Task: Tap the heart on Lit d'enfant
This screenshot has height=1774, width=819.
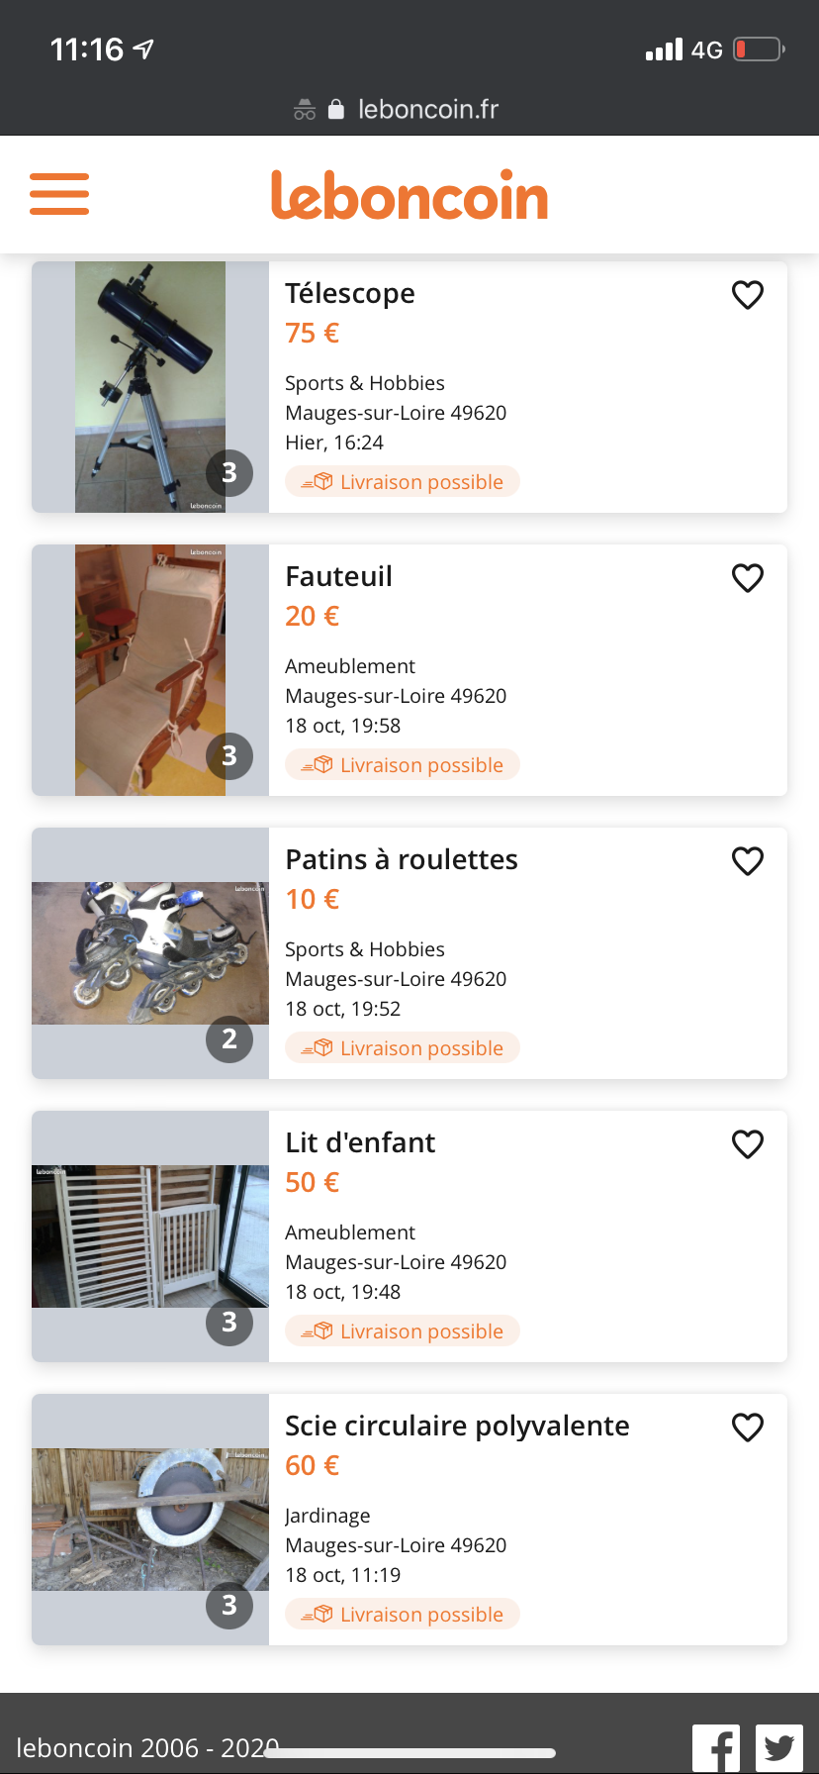Action: [748, 1144]
